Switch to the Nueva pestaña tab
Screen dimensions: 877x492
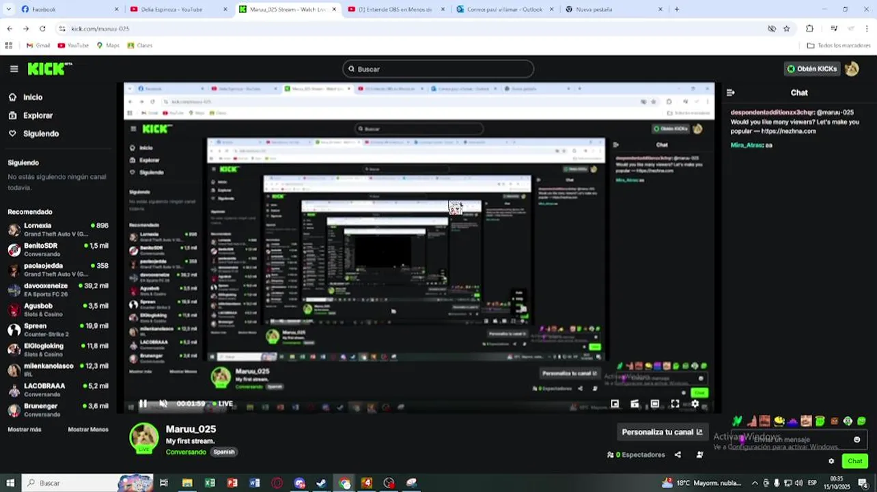[x=614, y=10]
